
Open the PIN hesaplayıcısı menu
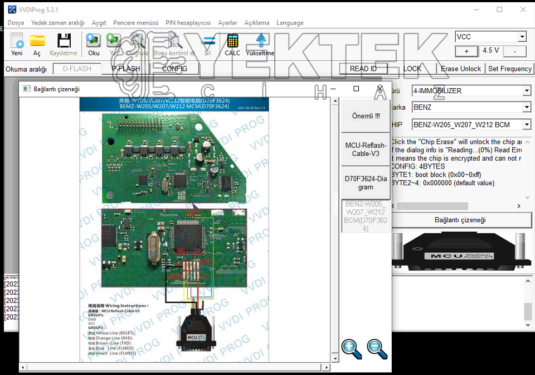click(188, 23)
